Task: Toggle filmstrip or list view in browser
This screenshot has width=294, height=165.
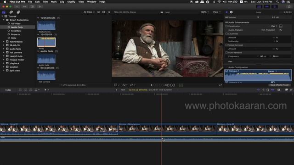Action: pyautogui.click(x=99, y=12)
